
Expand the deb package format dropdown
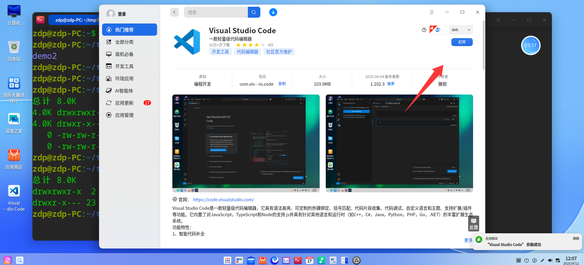pos(461,30)
